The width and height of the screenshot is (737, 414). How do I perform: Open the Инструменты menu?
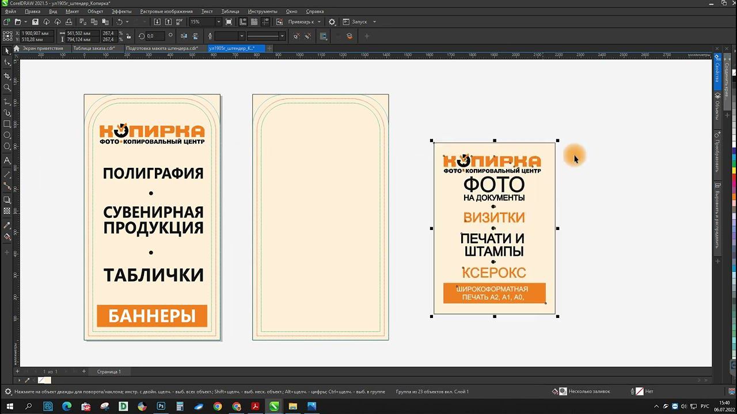point(263,11)
